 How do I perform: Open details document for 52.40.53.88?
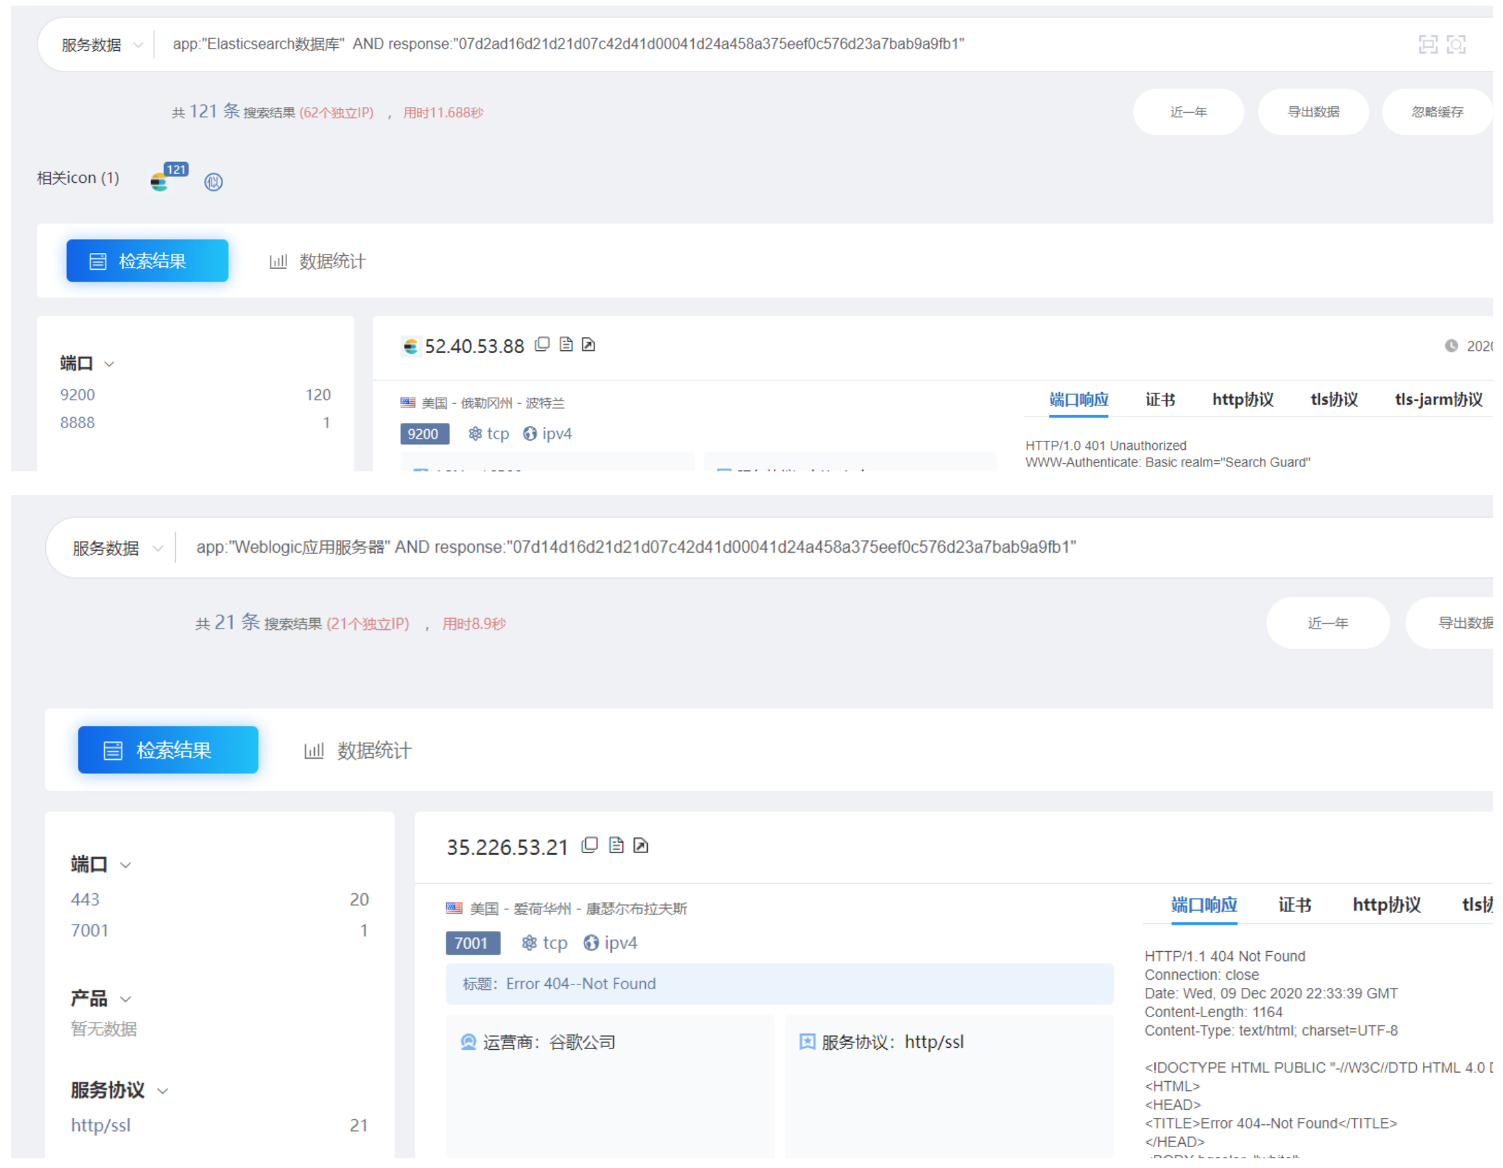pos(566,345)
